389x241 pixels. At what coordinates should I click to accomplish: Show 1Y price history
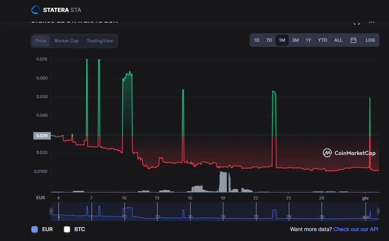pyautogui.click(x=308, y=40)
